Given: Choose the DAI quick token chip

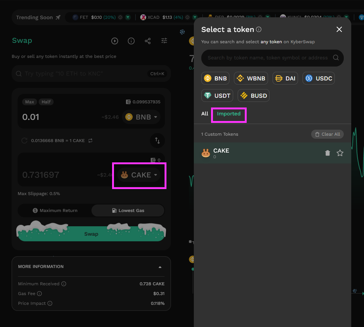Looking at the screenshot, I should tap(285, 78).
